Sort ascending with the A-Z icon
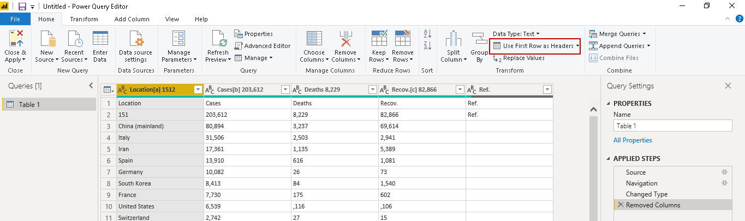Viewport: 745px width, 221px height. (428, 34)
